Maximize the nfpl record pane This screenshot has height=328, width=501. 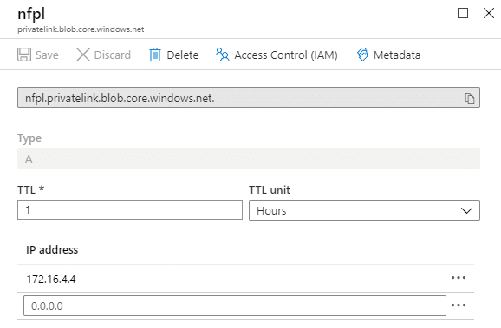[x=463, y=13]
